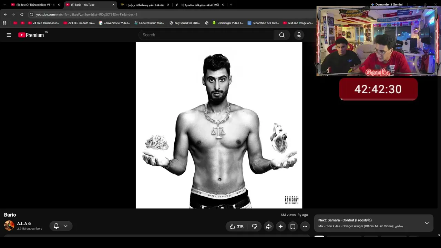
Task: Close the Best Of ElGrandeToto tab
Action: (59, 5)
